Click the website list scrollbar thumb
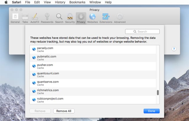Screen dimensions: 189x121 [158, 93]
